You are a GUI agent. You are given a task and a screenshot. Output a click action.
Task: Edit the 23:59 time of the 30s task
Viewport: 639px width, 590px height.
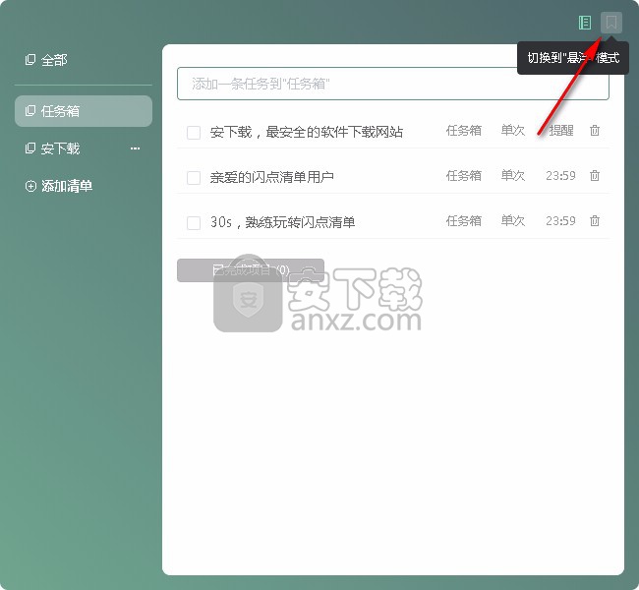click(x=560, y=221)
